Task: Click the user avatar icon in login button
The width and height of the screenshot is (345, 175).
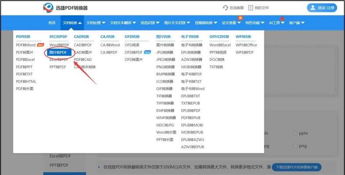Action: 313,8
